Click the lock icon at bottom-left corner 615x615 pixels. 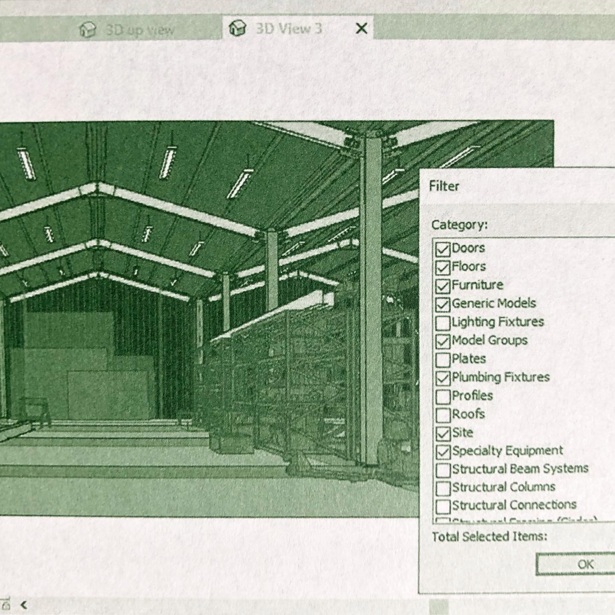click(x=6, y=605)
